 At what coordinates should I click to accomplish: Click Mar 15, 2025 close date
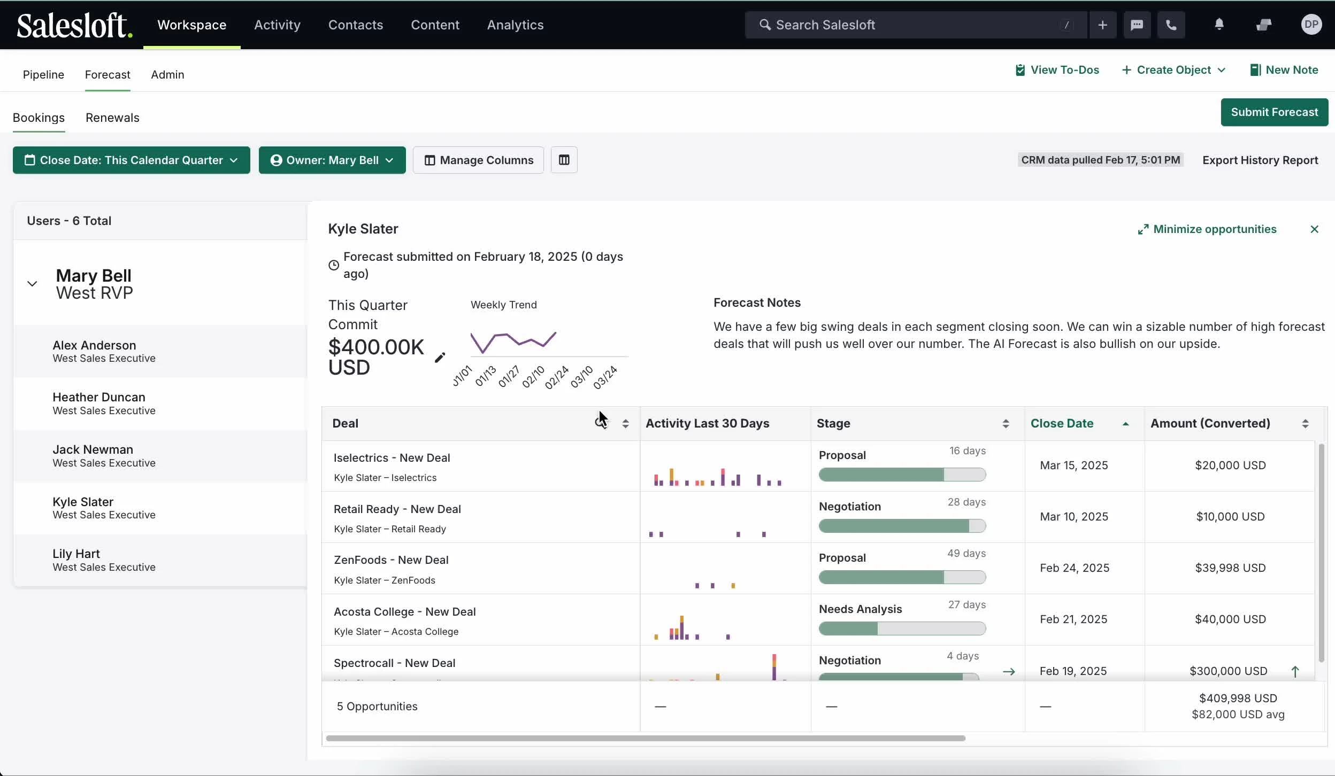click(1073, 465)
